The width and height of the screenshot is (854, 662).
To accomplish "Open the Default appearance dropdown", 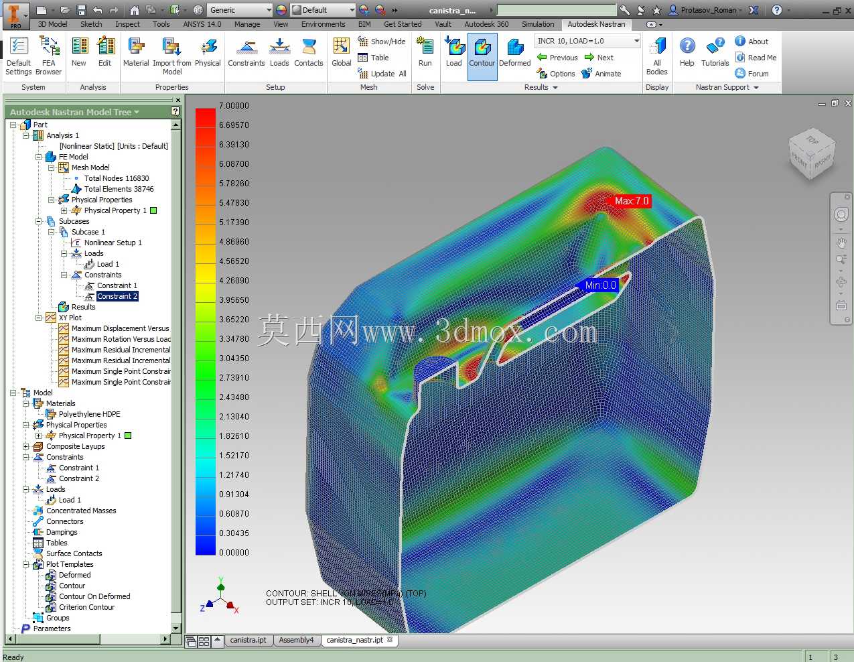I will pyautogui.click(x=323, y=10).
